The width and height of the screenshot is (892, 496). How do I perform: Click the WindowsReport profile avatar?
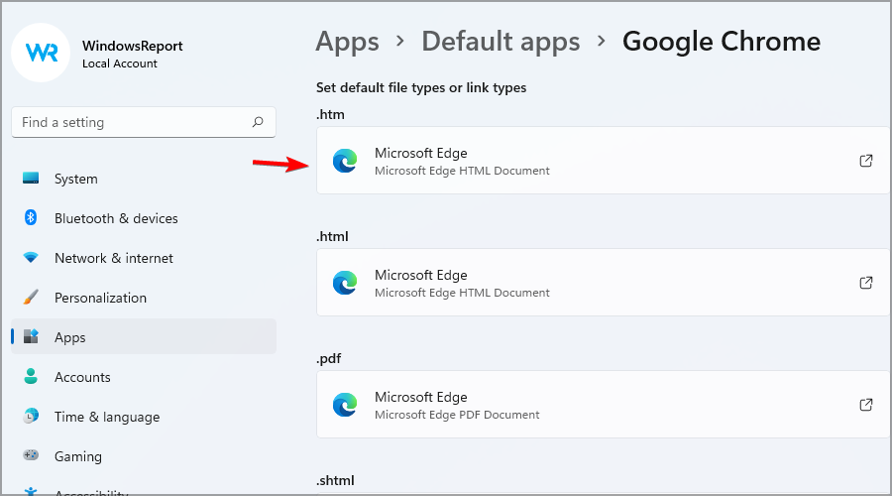41,53
